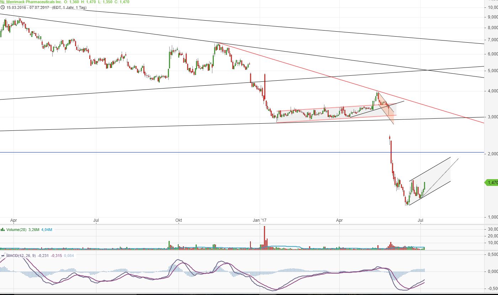
Task: Click the candlestick icon beside Merrimack Pharmaceuticals
Action: (3, 2)
